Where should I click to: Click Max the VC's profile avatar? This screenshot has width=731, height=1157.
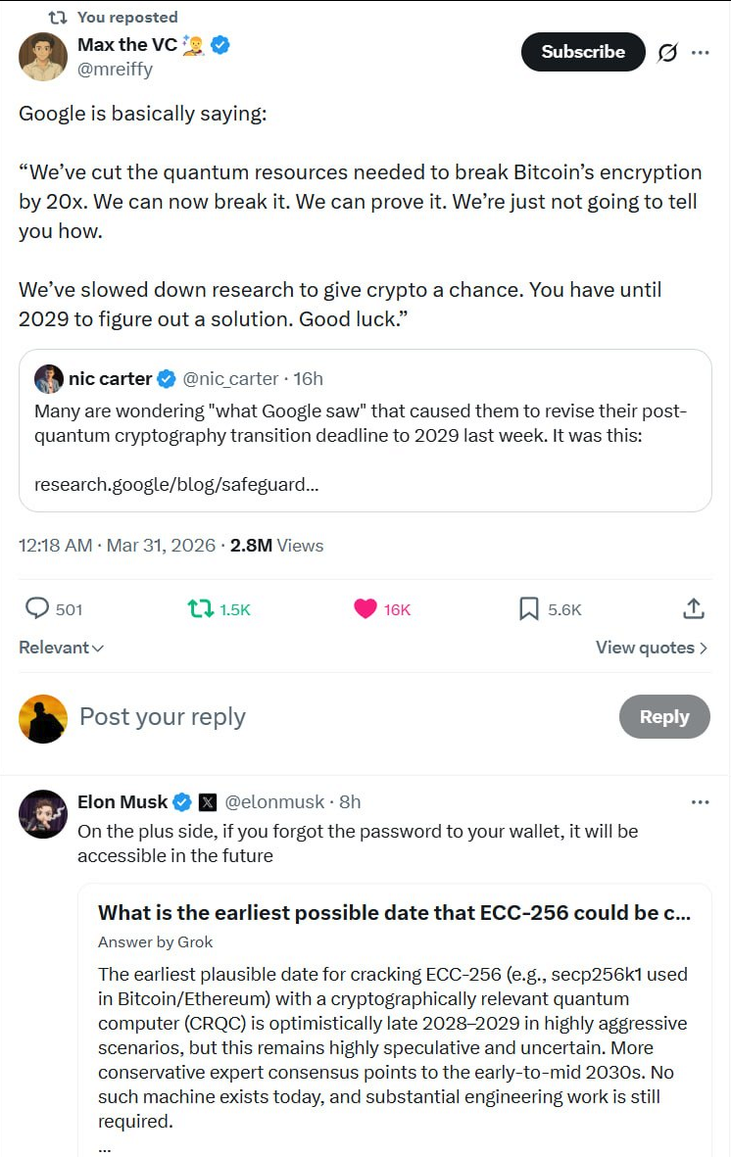(x=43, y=56)
